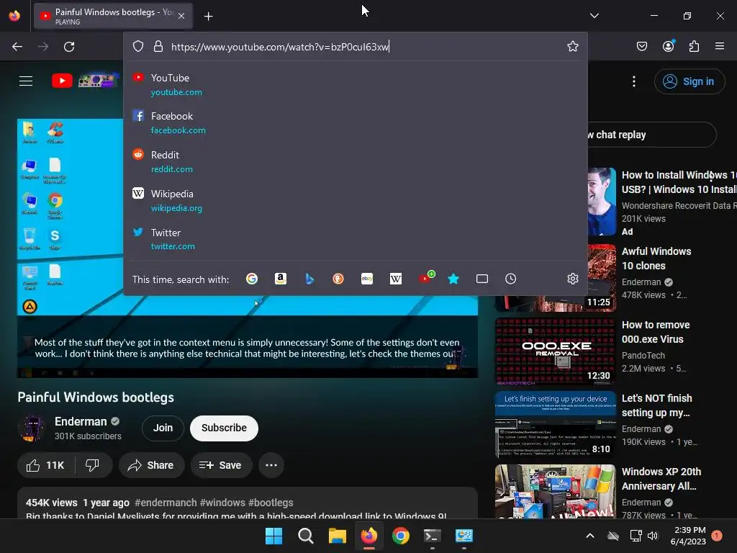The height and width of the screenshot is (553, 737).
Task: Dislike the video with thumbs down
Action: pyautogui.click(x=93, y=465)
